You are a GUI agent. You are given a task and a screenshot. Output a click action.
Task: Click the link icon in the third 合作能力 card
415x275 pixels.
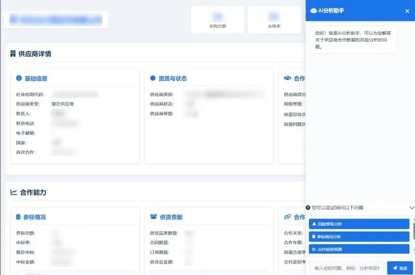click(287, 217)
